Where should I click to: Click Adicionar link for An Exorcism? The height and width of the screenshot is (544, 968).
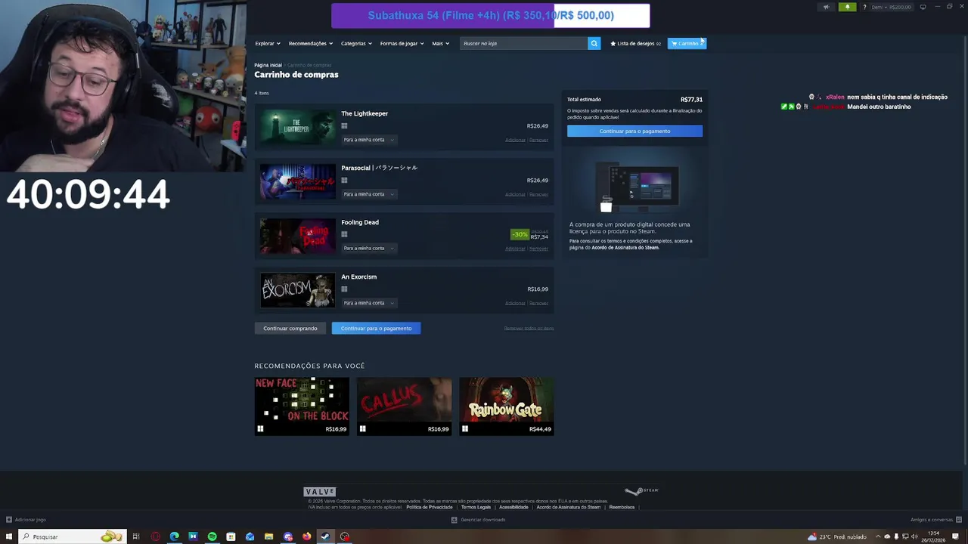tap(515, 303)
